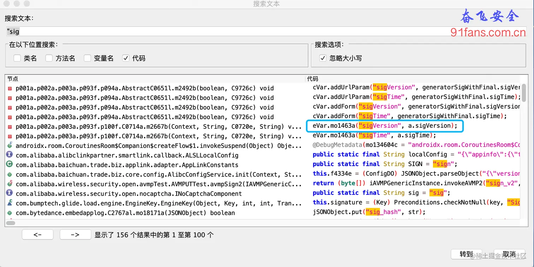
Task: Click method icon of the eVar.mo1463a "sigTime" row
Action: tap(10, 136)
